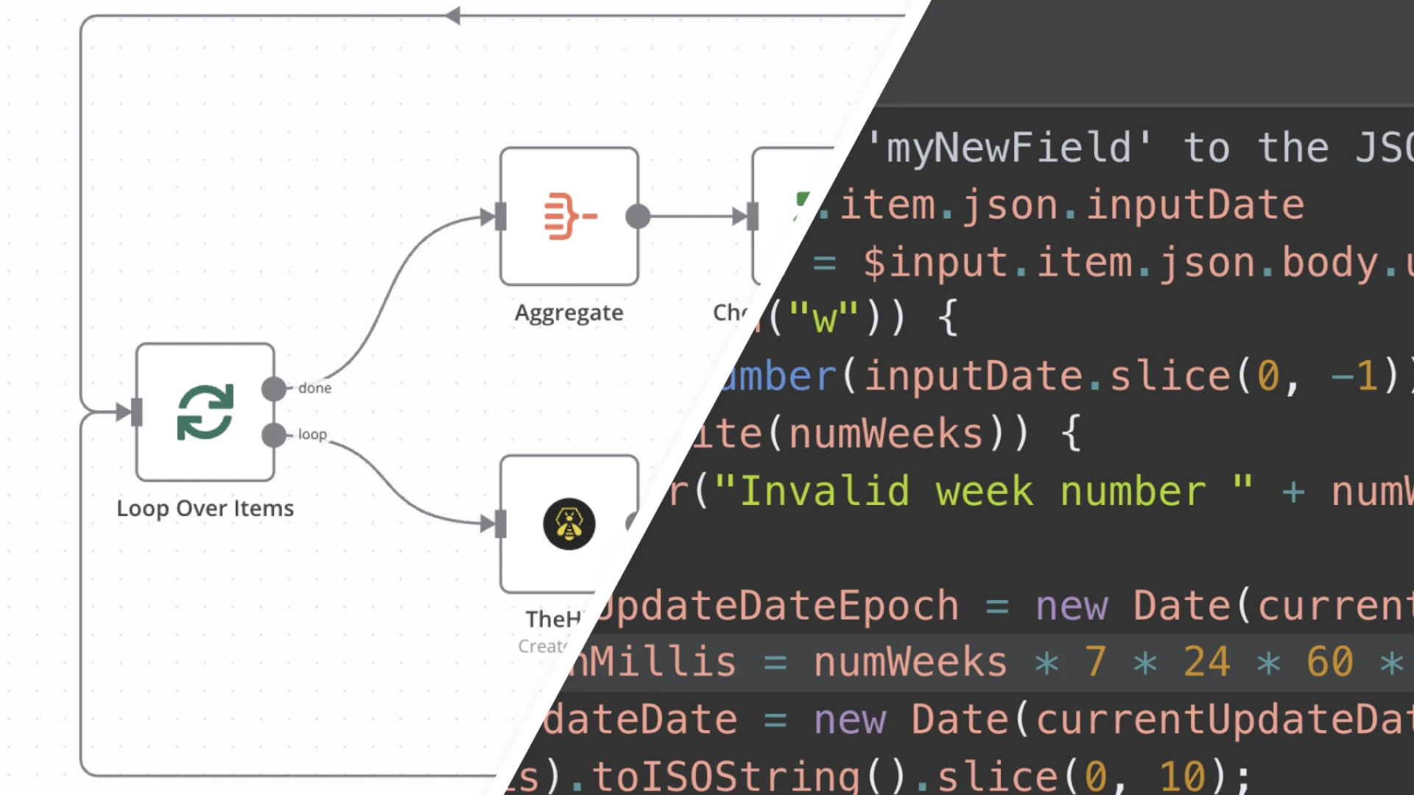Click the Aggregate node output connector
Screen dimensions: 1414x795
pos(638,216)
